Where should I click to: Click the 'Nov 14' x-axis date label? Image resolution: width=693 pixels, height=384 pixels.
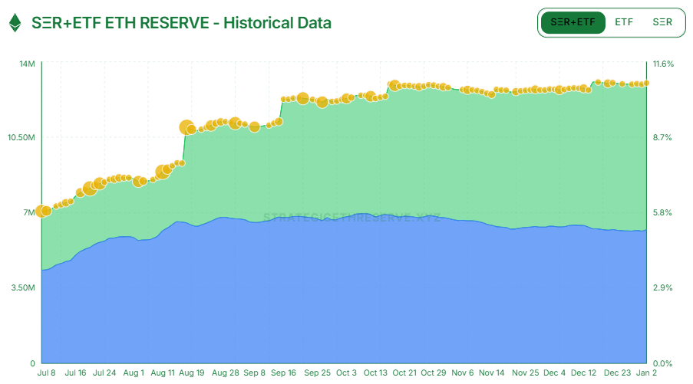(491, 373)
